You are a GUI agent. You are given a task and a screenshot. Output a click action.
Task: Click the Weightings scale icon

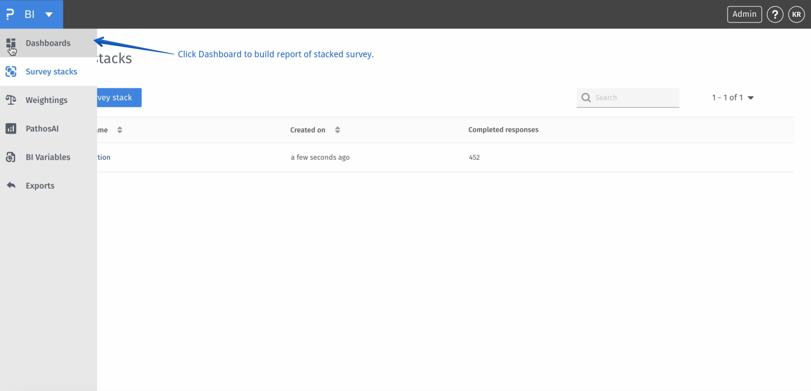11,100
